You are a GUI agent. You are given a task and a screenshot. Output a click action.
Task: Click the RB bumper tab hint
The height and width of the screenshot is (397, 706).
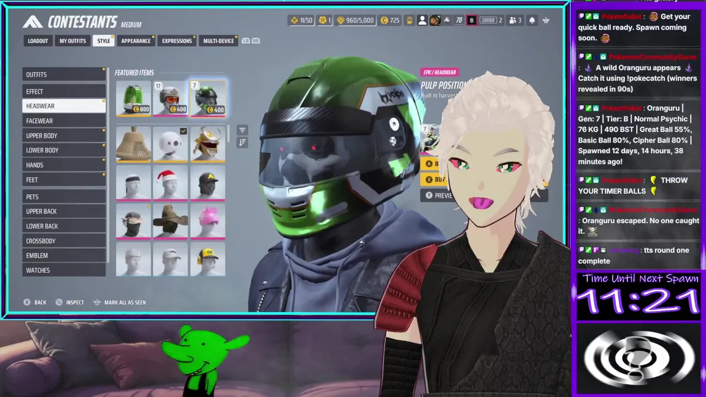click(256, 41)
